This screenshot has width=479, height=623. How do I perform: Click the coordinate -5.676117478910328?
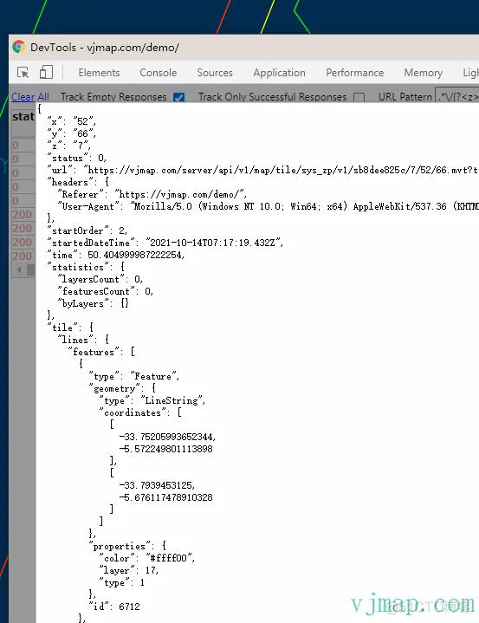166,497
